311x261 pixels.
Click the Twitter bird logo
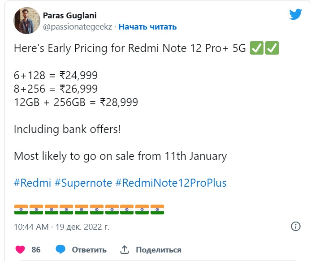[x=295, y=14]
